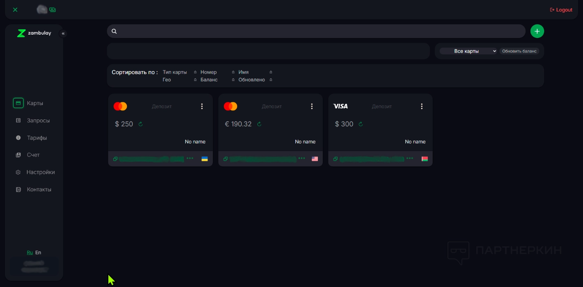
Task: Click Ukraine flag on $ 250 card
Action: point(205,159)
